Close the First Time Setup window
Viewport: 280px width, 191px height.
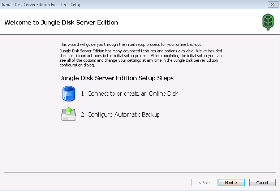(273, 4)
